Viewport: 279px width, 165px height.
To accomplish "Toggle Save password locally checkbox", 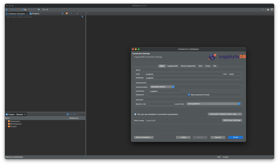I will 189,95.
